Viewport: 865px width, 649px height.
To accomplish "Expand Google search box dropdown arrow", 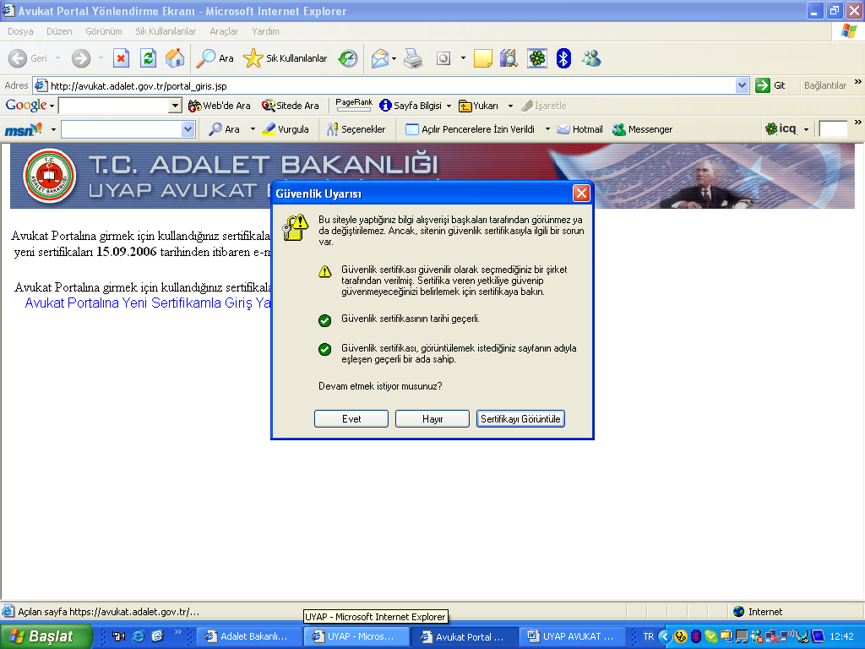I will point(176,106).
